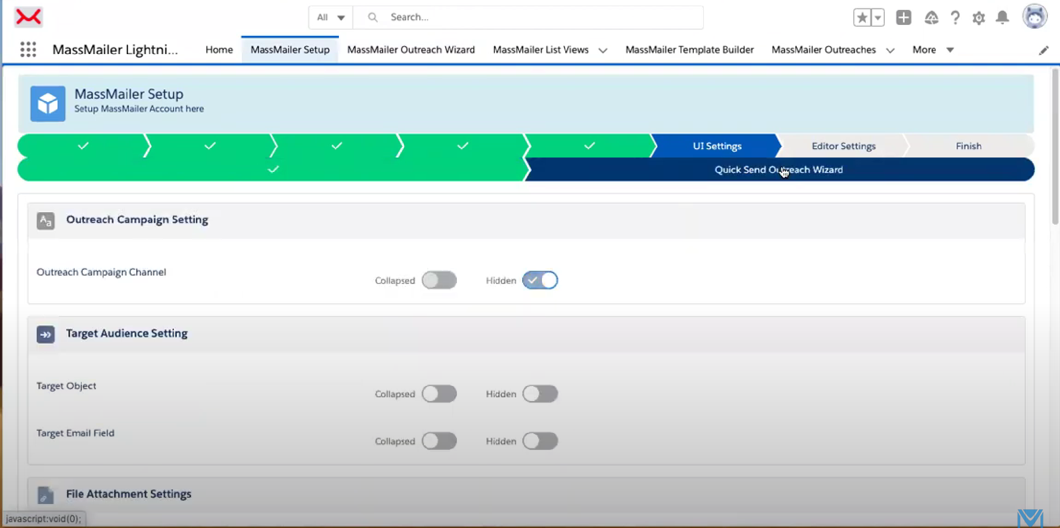
Task: Click the fourth completed setup step
Action: pos(463,146)
